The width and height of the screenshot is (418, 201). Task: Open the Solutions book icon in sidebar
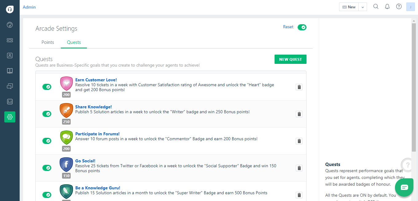point(10,71)
